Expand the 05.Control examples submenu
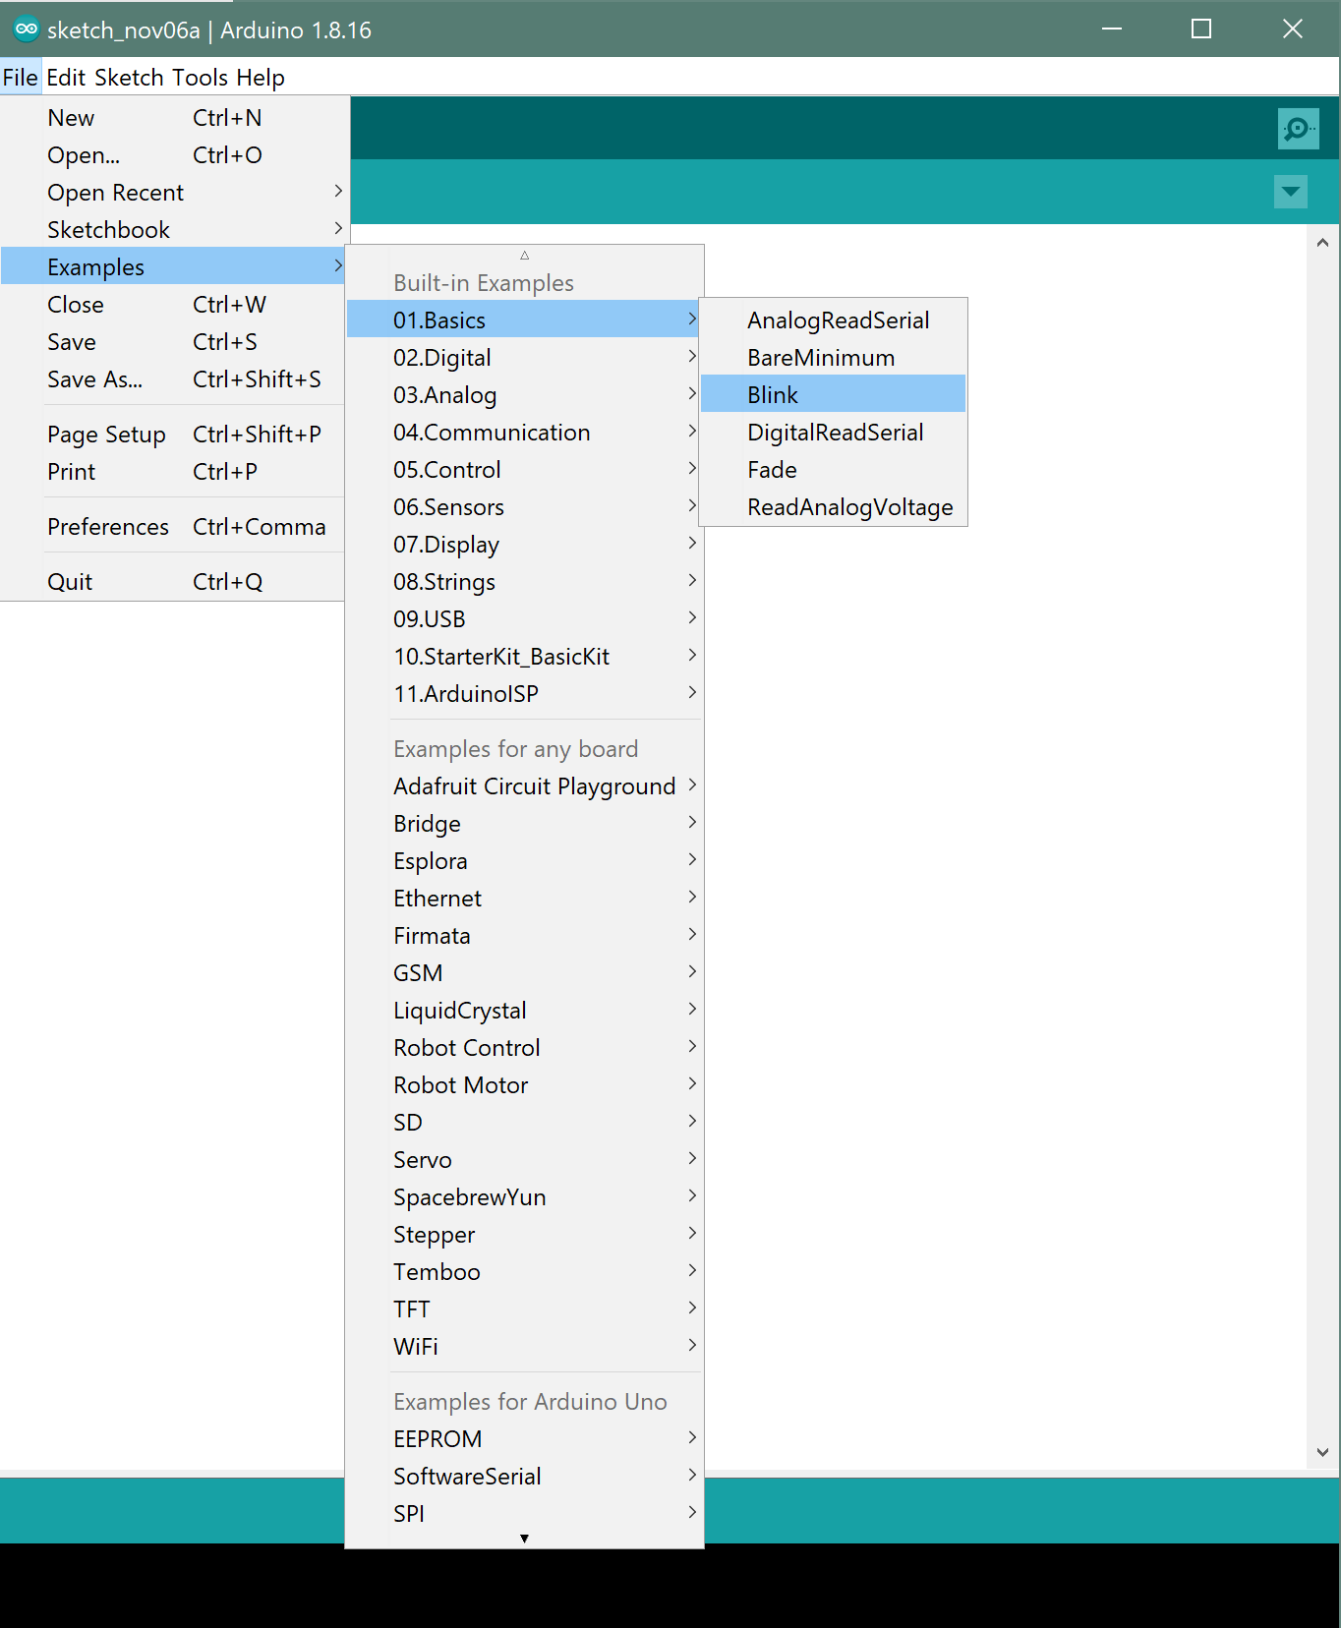Screen dimensions: 1341x1628 (x=524, y=470)
